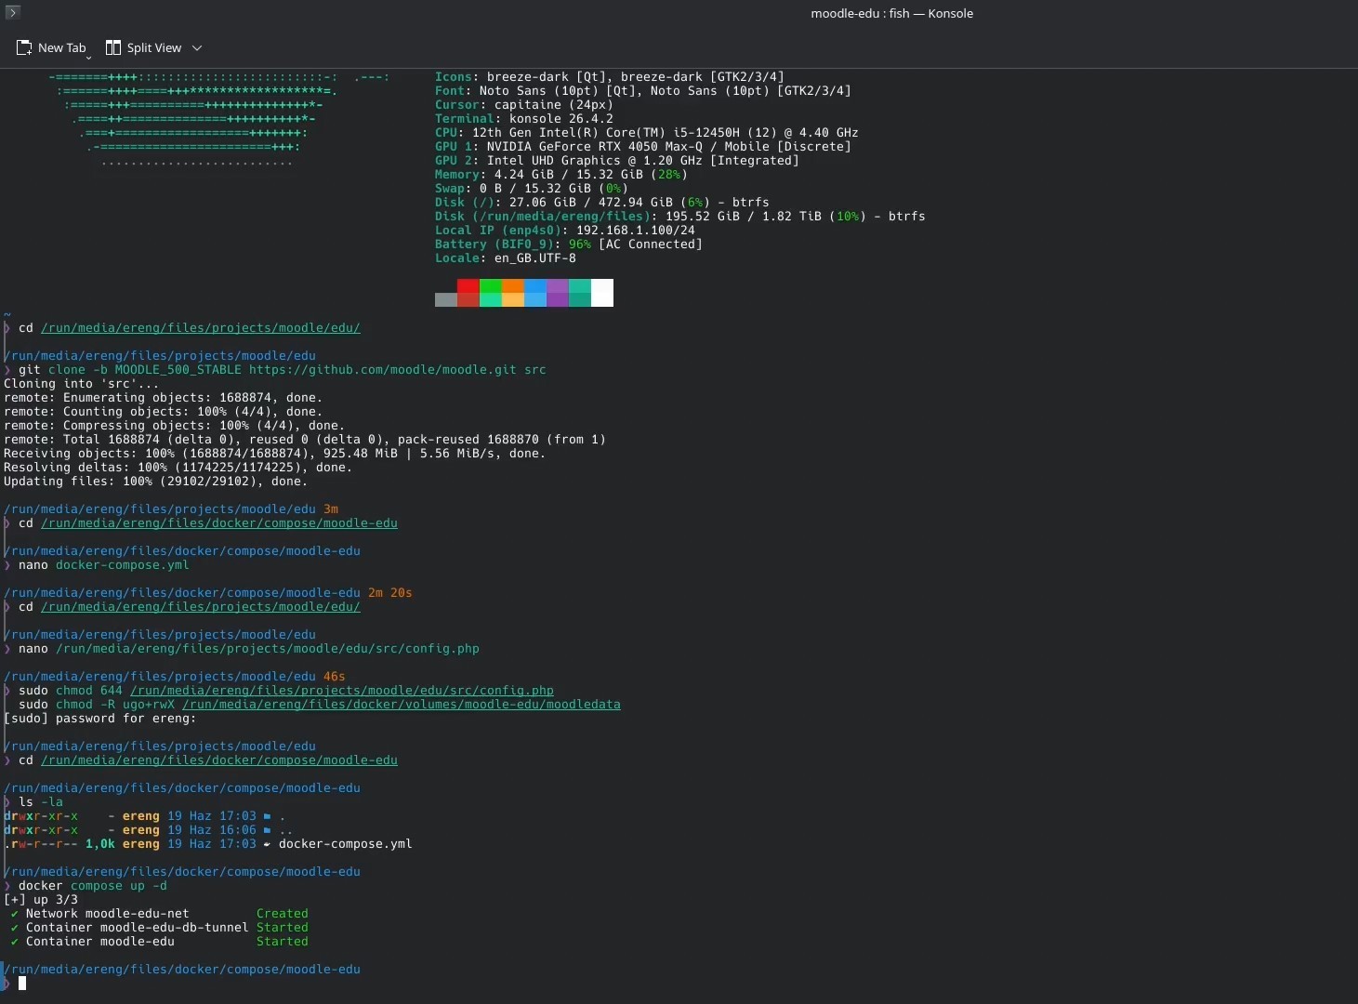This screenshot has width=1358, height=1004.
Task: Click the 'Disk (/run/media/ereng/files)' line
Action: click(x=680, y=217)
